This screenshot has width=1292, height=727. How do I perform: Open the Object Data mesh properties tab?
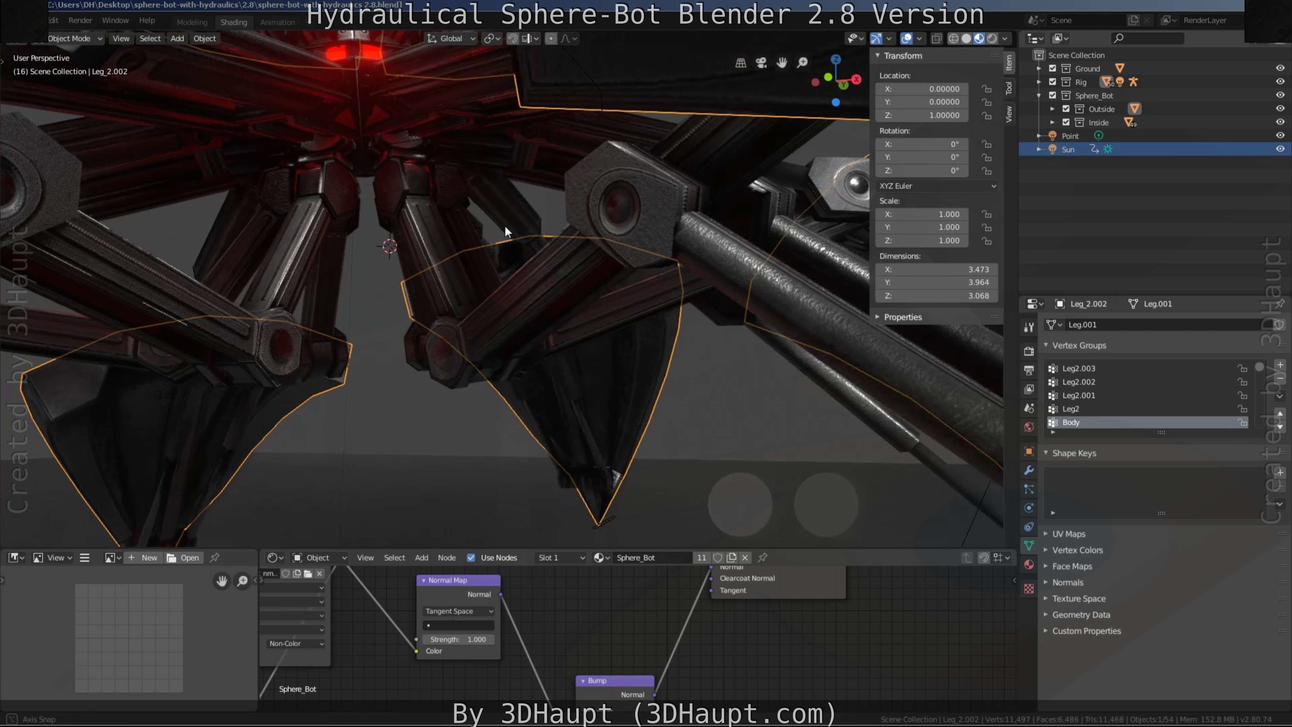click(x=1029, y=545)
